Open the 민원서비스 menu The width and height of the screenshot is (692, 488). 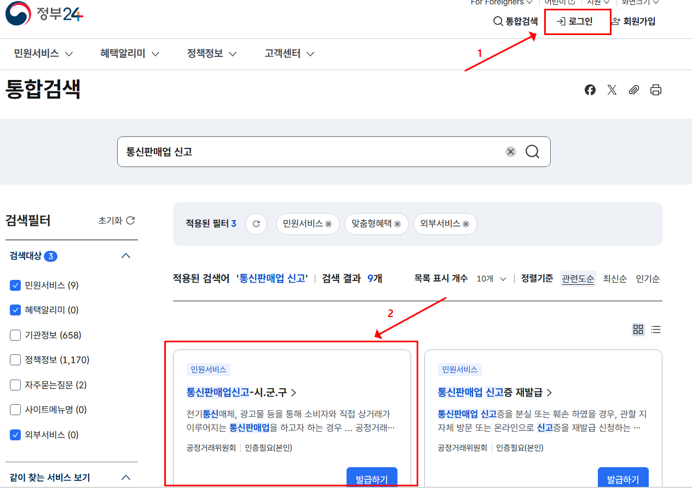(36, 54)
